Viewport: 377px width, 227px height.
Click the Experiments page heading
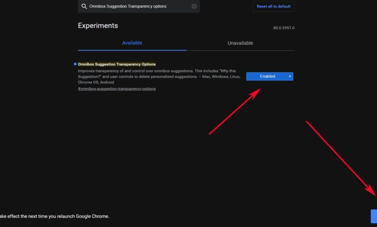(x=98, y=26)
